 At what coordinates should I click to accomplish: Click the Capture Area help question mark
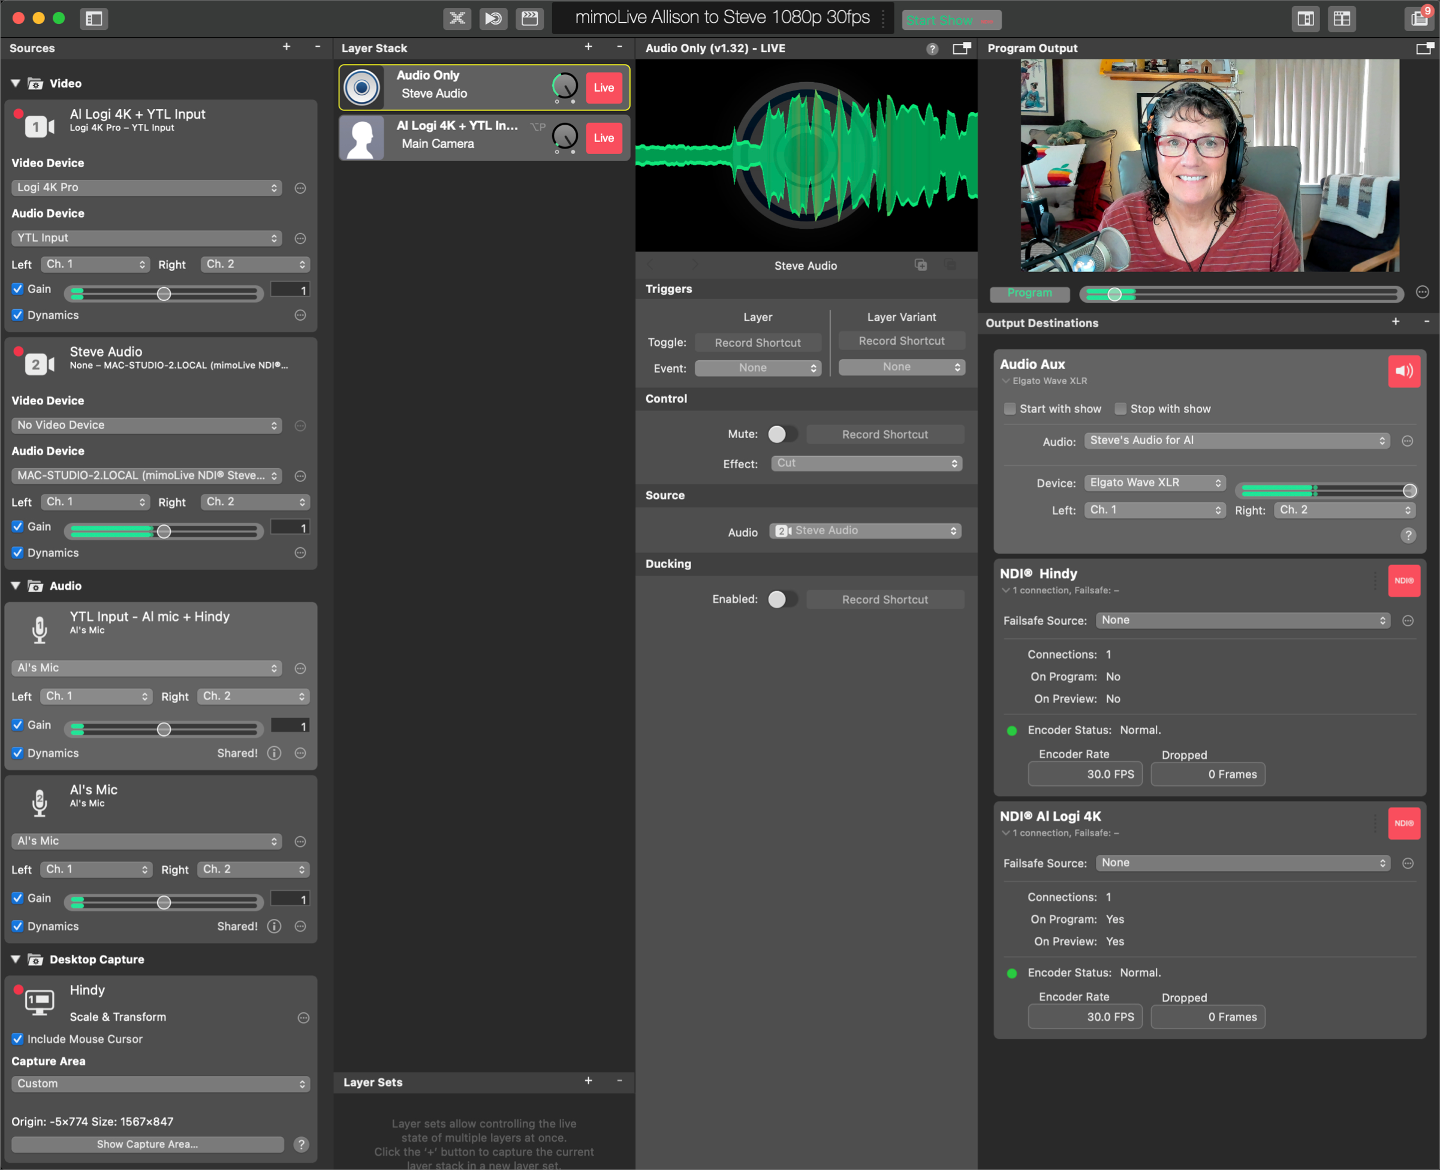click(302, 1144)
